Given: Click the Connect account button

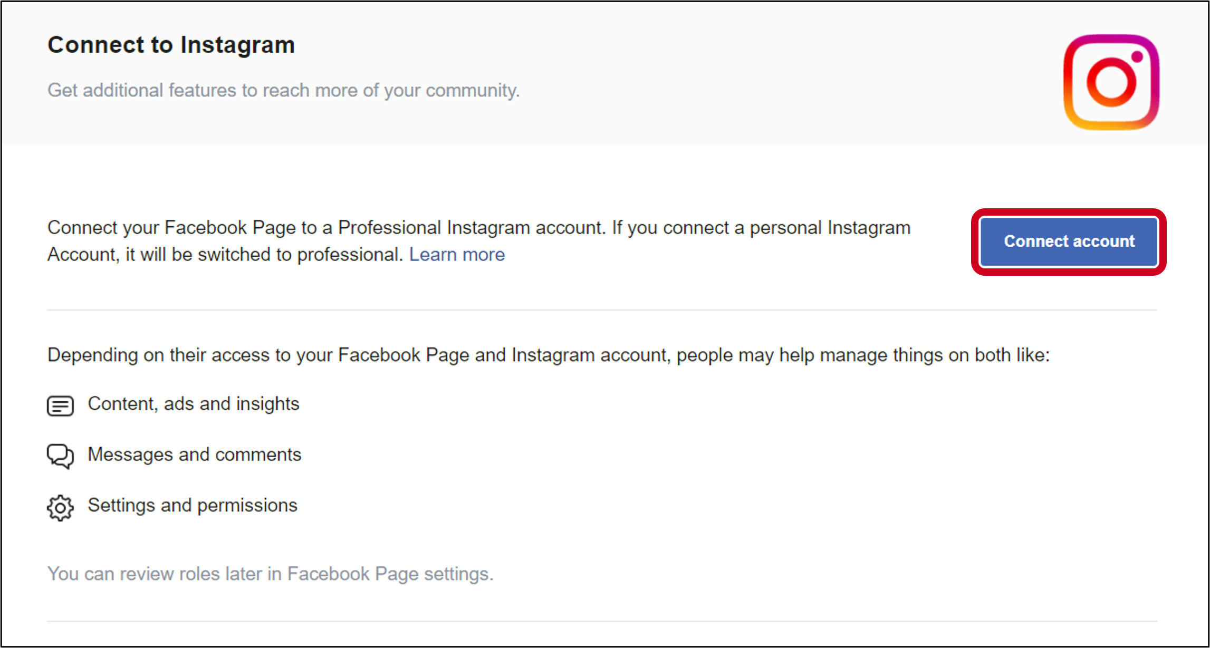Looking at the screenshot, I should [x=1069, y=241].
